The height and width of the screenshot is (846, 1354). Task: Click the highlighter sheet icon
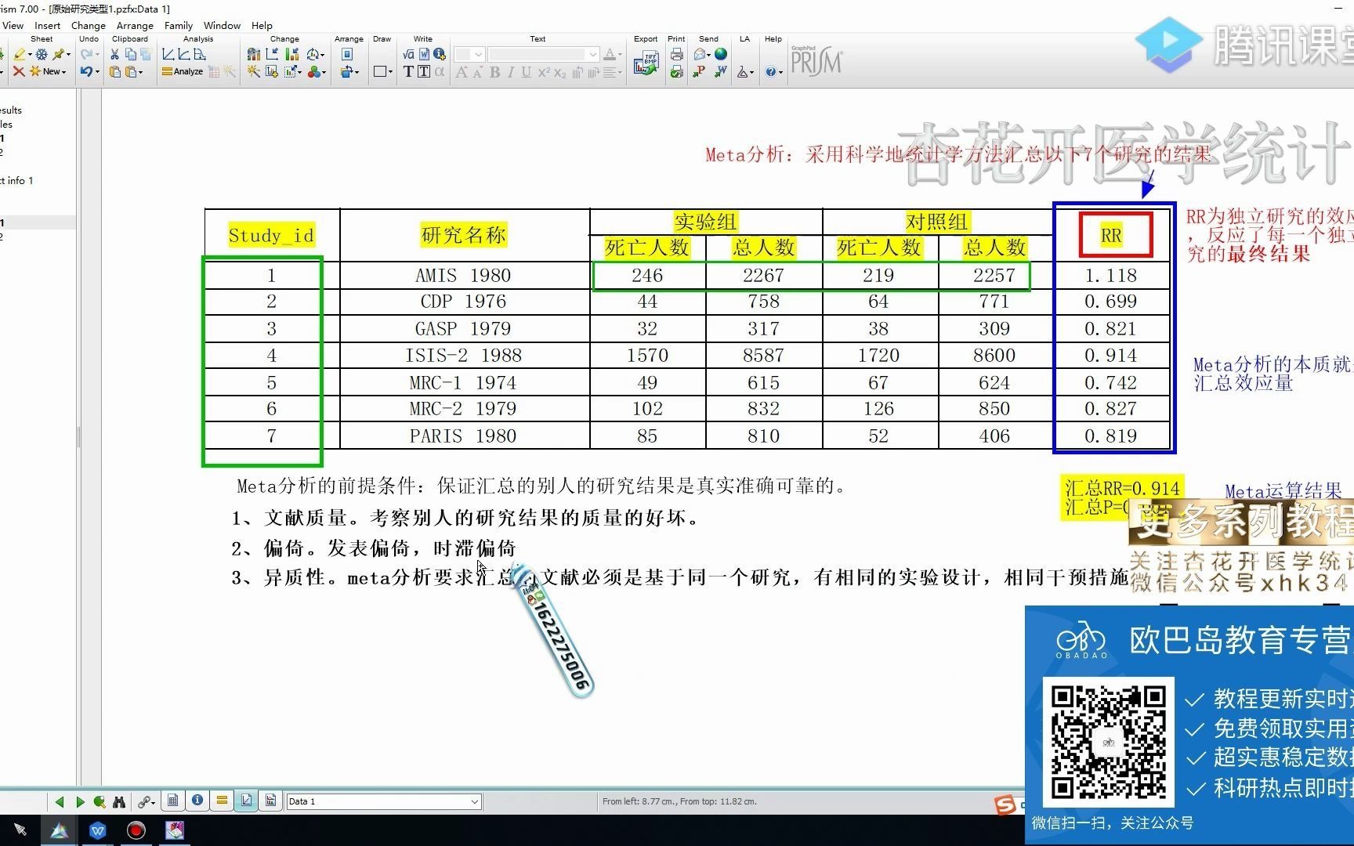pyautogui.click(x=20, y=54)
